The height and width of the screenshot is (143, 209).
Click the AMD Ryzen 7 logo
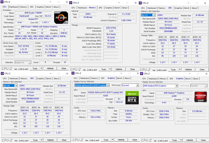tap(61, 17)
